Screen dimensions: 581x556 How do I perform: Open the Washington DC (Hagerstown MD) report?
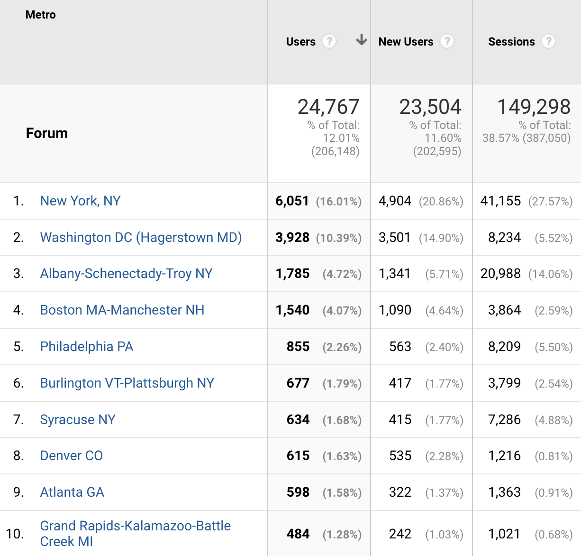pos(141,237)
